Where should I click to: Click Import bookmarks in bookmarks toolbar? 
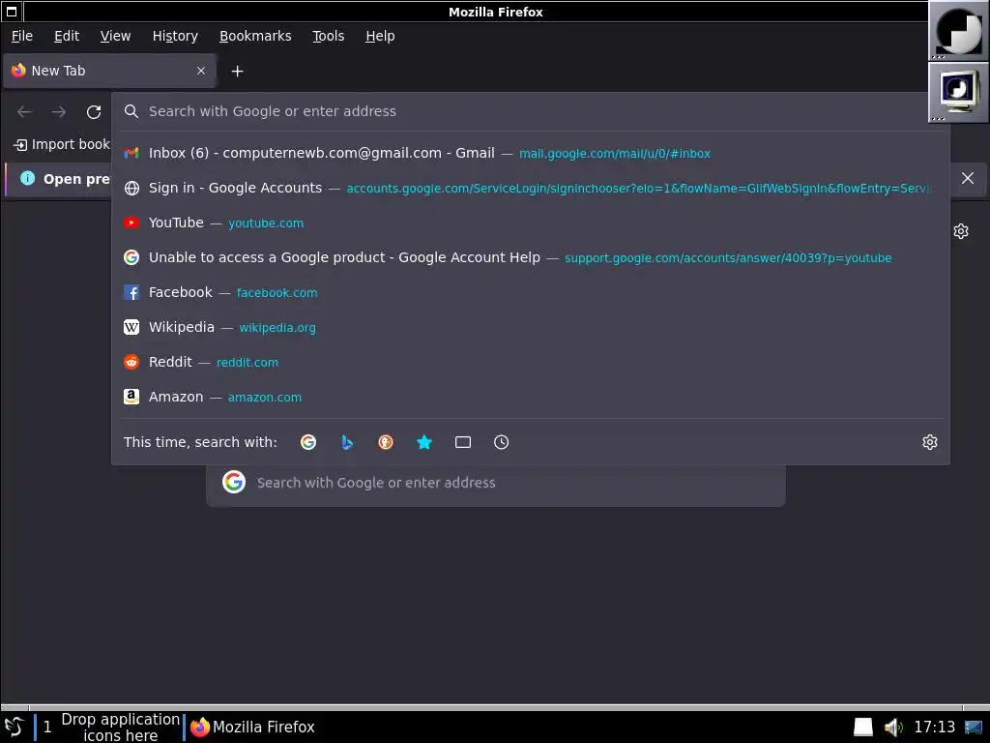(x=62, y=145)
